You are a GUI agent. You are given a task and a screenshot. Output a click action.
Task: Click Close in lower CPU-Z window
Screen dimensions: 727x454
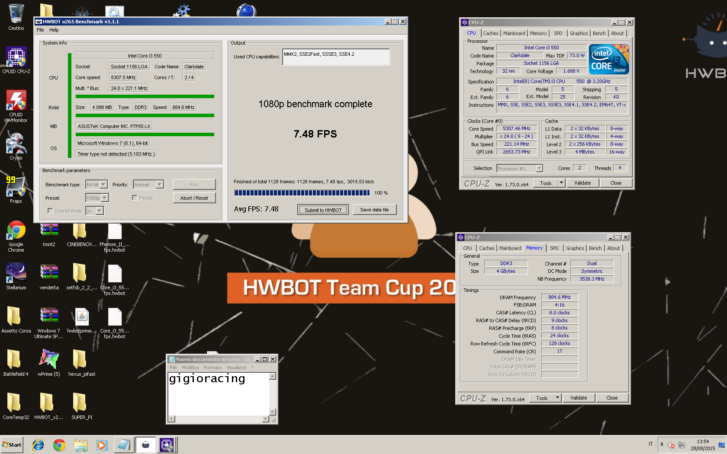[x=612, y=398]
